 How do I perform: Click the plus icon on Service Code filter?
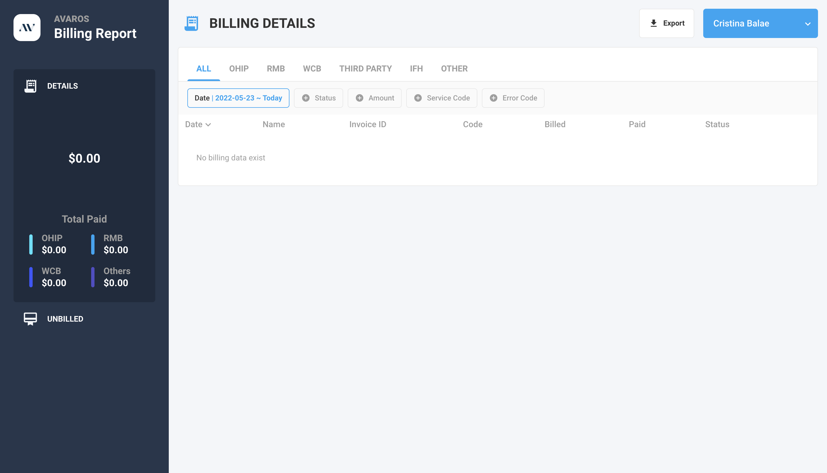pyautogui.click(x=418, y=98)
